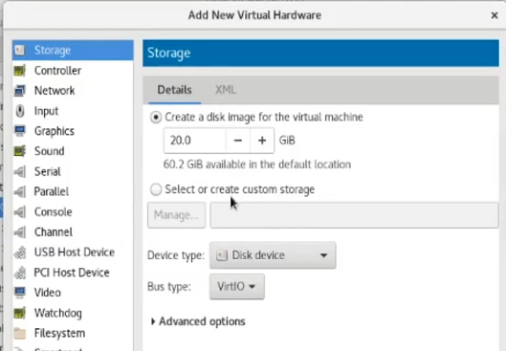
Task: Choose the Network hardware icon
Action: coord(20,91)
